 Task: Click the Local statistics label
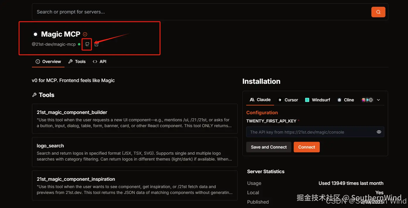coord(253,192)
